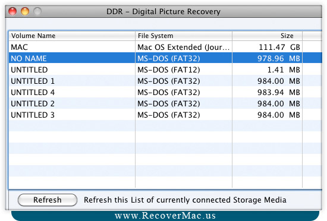Click the Mac OS Extended file system cell
Viewport: 327px width, 221px height.
coord(184,47)
